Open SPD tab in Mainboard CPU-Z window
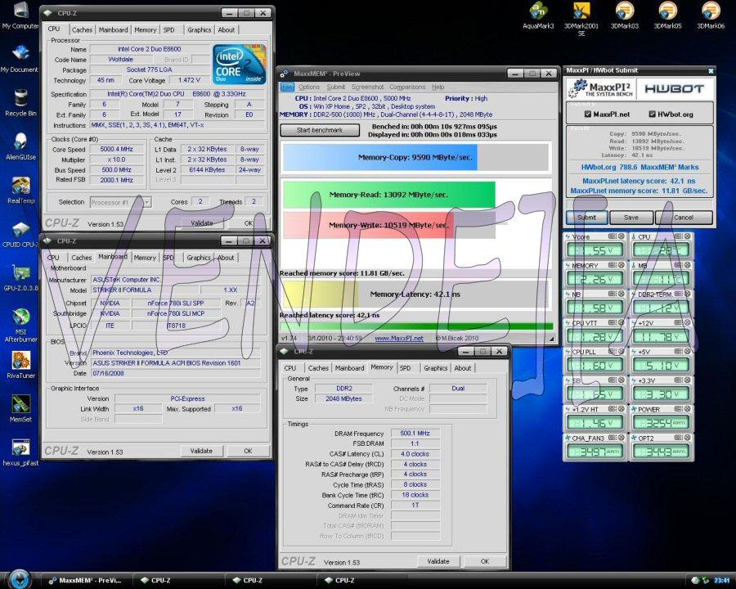 (x=168, y=258)
